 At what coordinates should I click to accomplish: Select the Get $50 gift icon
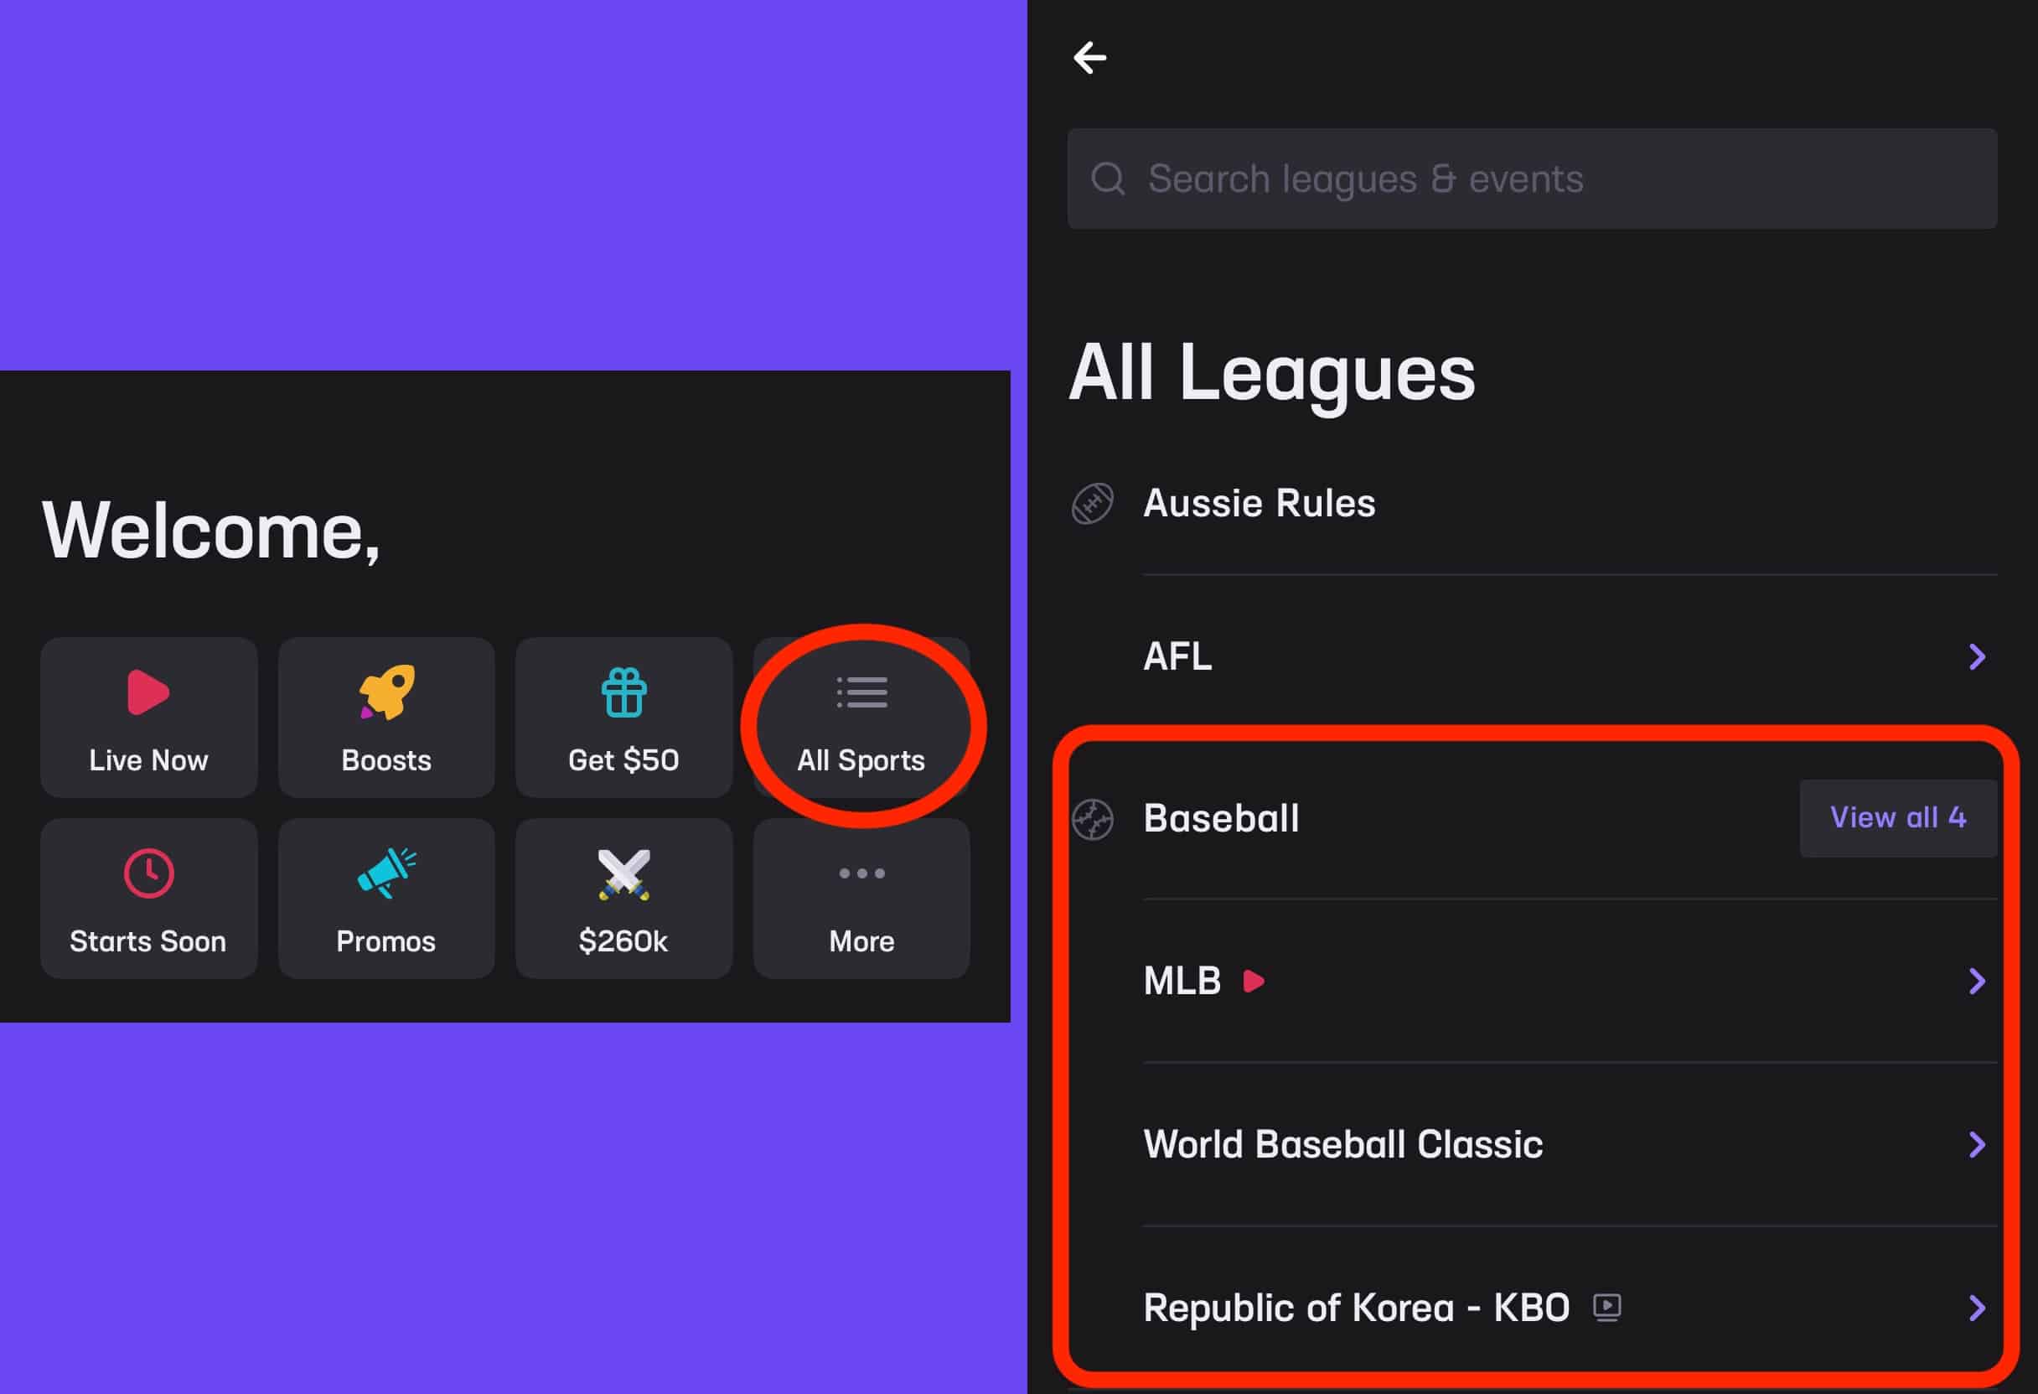point(623,692)
